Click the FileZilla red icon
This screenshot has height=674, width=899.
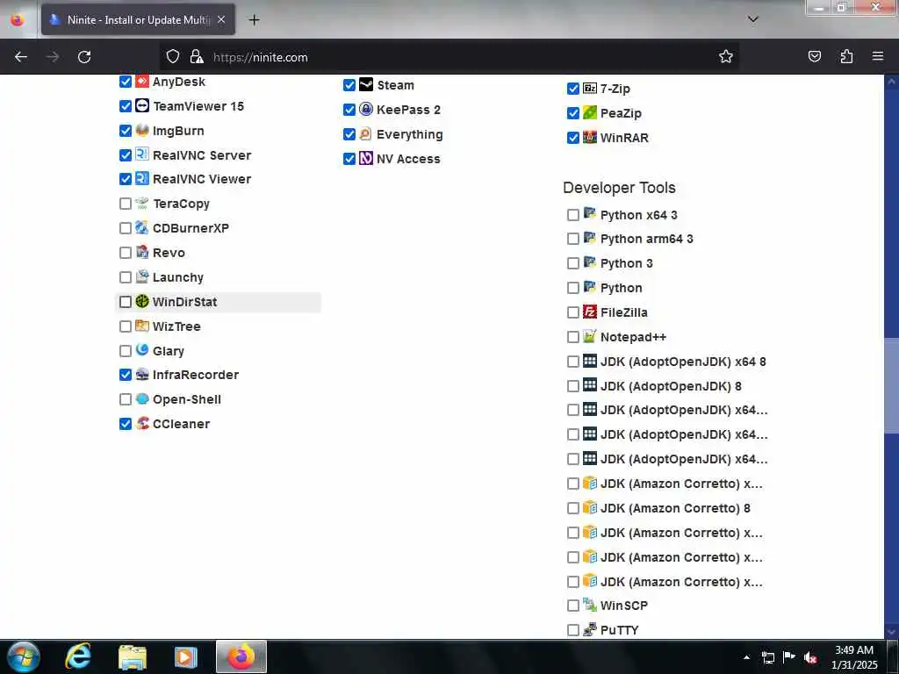[590, 312]
